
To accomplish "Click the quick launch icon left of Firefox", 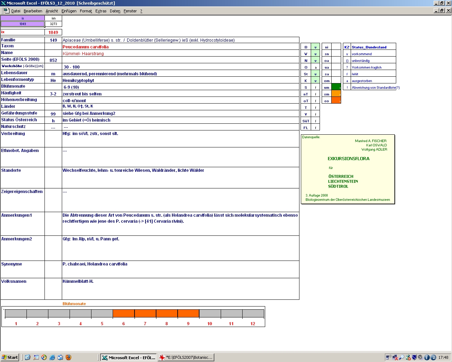I will [60, 357].
